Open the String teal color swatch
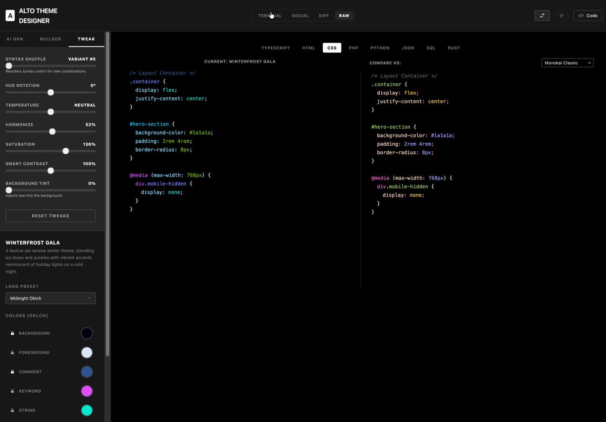 pyautogui.click(x=87, y=410)
